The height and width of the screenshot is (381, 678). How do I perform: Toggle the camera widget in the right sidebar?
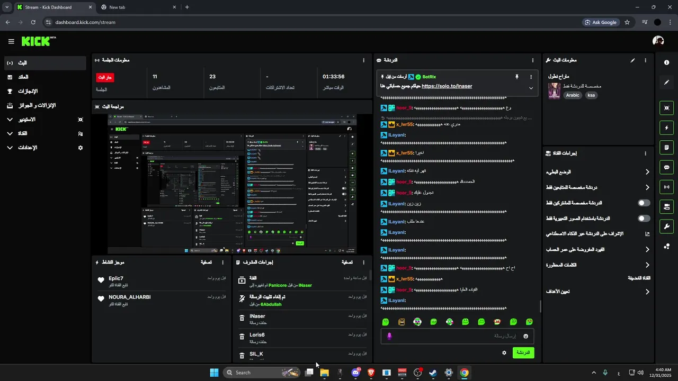[666, 206]
